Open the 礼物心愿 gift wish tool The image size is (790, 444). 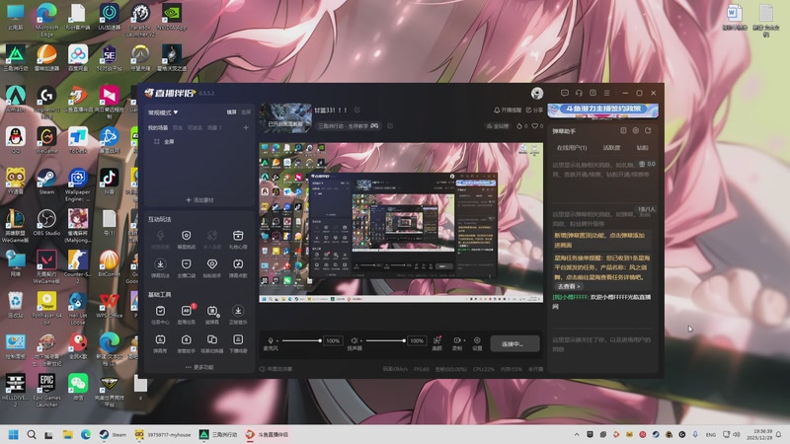(x=238, y=239)
